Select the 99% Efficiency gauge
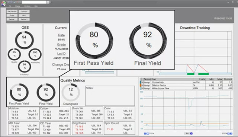 [25, 66]
